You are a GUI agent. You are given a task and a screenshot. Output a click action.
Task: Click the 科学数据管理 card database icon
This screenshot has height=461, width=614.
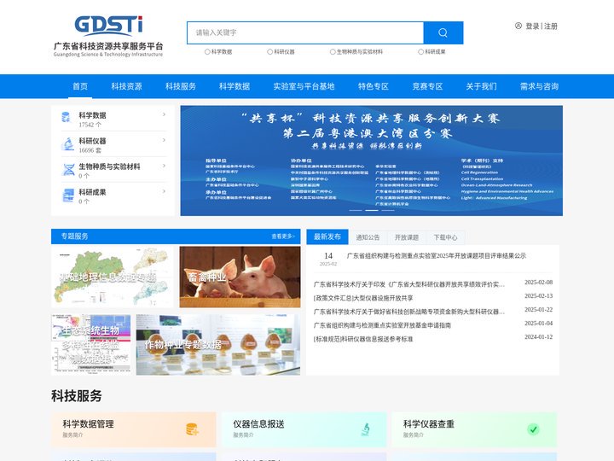192,429
